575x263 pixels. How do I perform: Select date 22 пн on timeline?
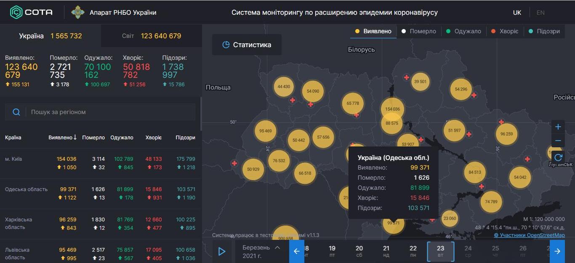tap(413, 251)
